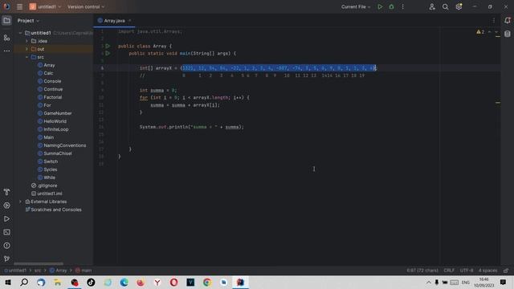The height and width of the screenshot is (289, 514).
Task: Open the More Actions kebab menu
Action: (403, 6)
